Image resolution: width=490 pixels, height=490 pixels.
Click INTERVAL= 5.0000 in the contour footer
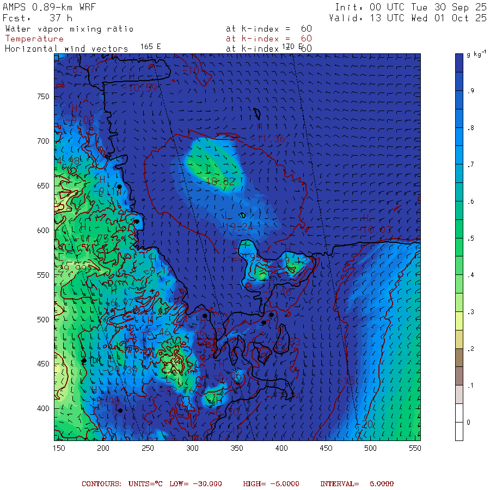357,483
